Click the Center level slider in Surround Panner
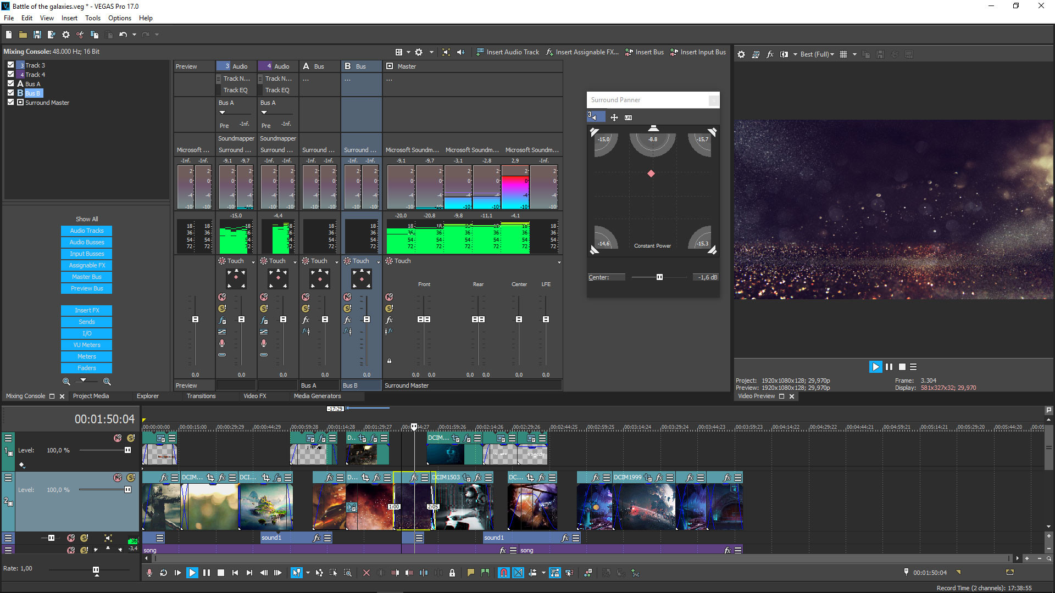The width and height of the screenshot is (1055, 593). [x=659, y=277]
